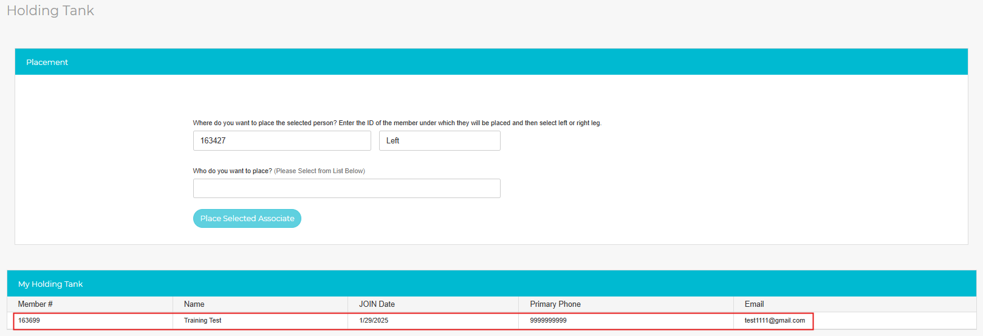Click the Holding Tank page title
The width and height of the screenshot is (983, 336).
click(50, 10)
